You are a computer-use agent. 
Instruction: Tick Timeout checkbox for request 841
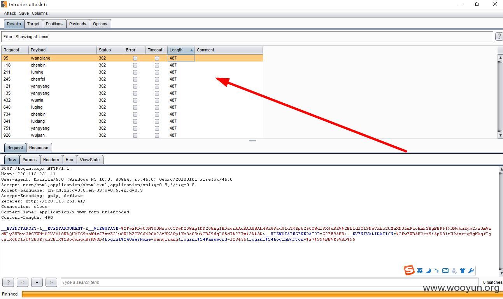(157, 121)
